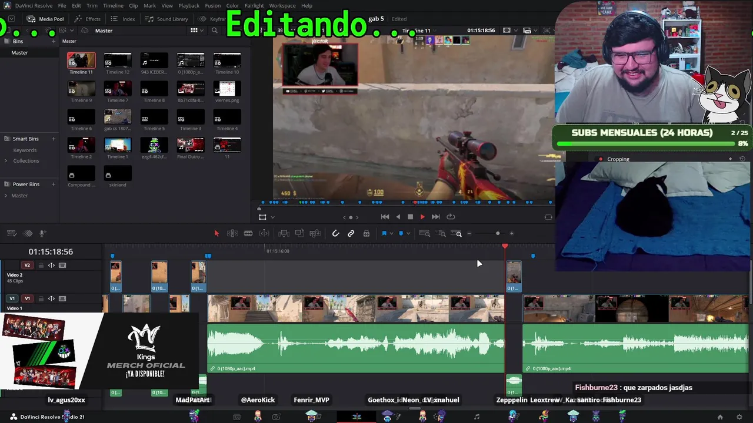Select the viernes.png thumbnail
This screenshot has width=753, height=423.
pyautogui.click(x=227, y=89)
